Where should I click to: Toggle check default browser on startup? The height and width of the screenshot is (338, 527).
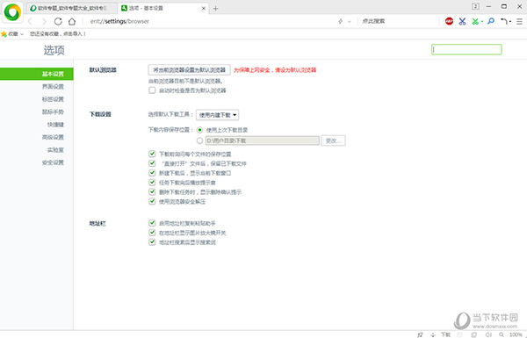click(x=152, y=90)
